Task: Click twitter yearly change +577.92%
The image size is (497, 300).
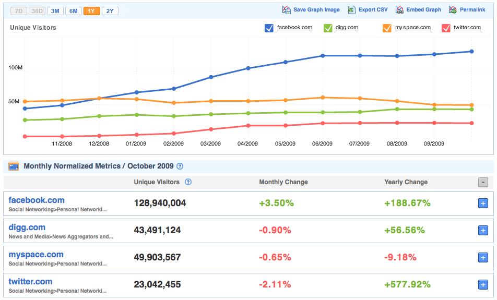Action: (x=407, y=284)
